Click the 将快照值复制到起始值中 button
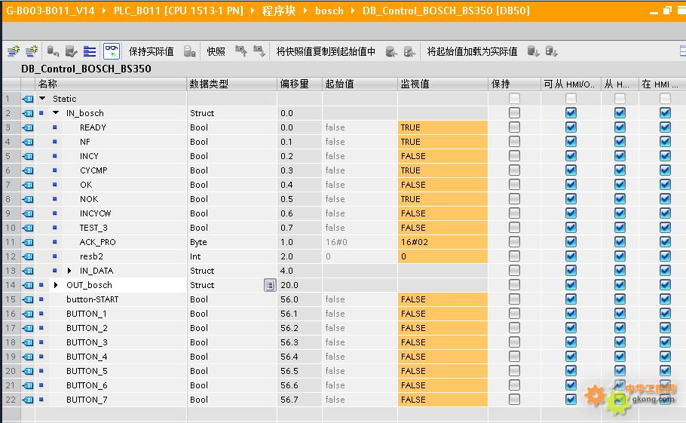The image size is (686, 423). point(326,51)
